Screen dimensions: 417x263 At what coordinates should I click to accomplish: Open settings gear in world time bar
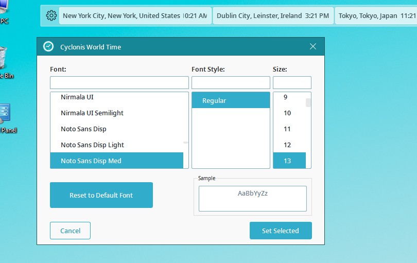tap(51, 15)
